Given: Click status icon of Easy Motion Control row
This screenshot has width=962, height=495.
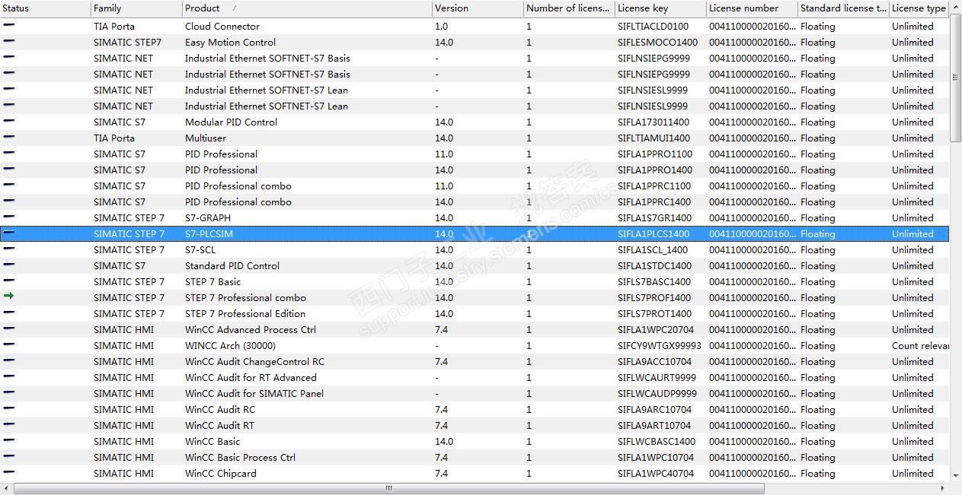Looking at the screenshot, I should pos(9,41).
